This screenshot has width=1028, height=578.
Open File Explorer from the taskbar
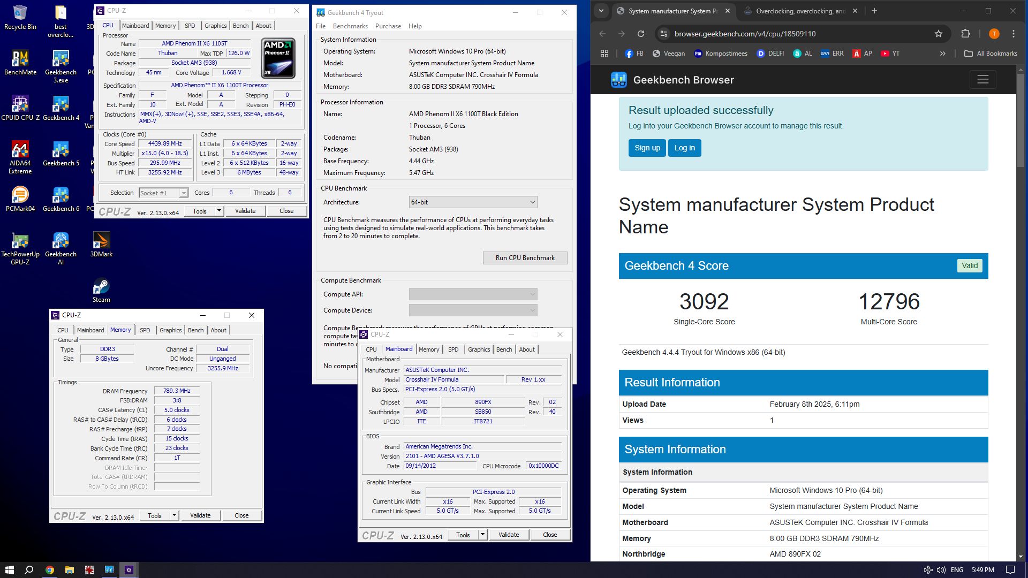[x=69, y=570]
